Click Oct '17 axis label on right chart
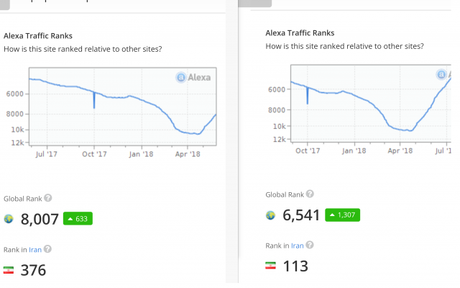This screenshot has height=288, width=460. (x=308, y=150)
